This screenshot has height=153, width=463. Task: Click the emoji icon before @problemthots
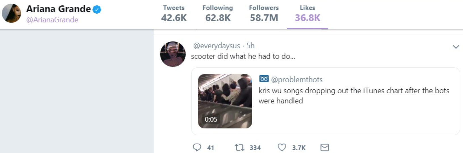coord(264,79)
